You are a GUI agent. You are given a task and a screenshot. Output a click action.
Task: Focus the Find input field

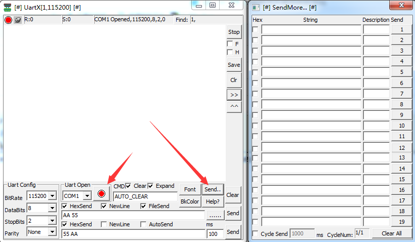click(x=216, y=20)
